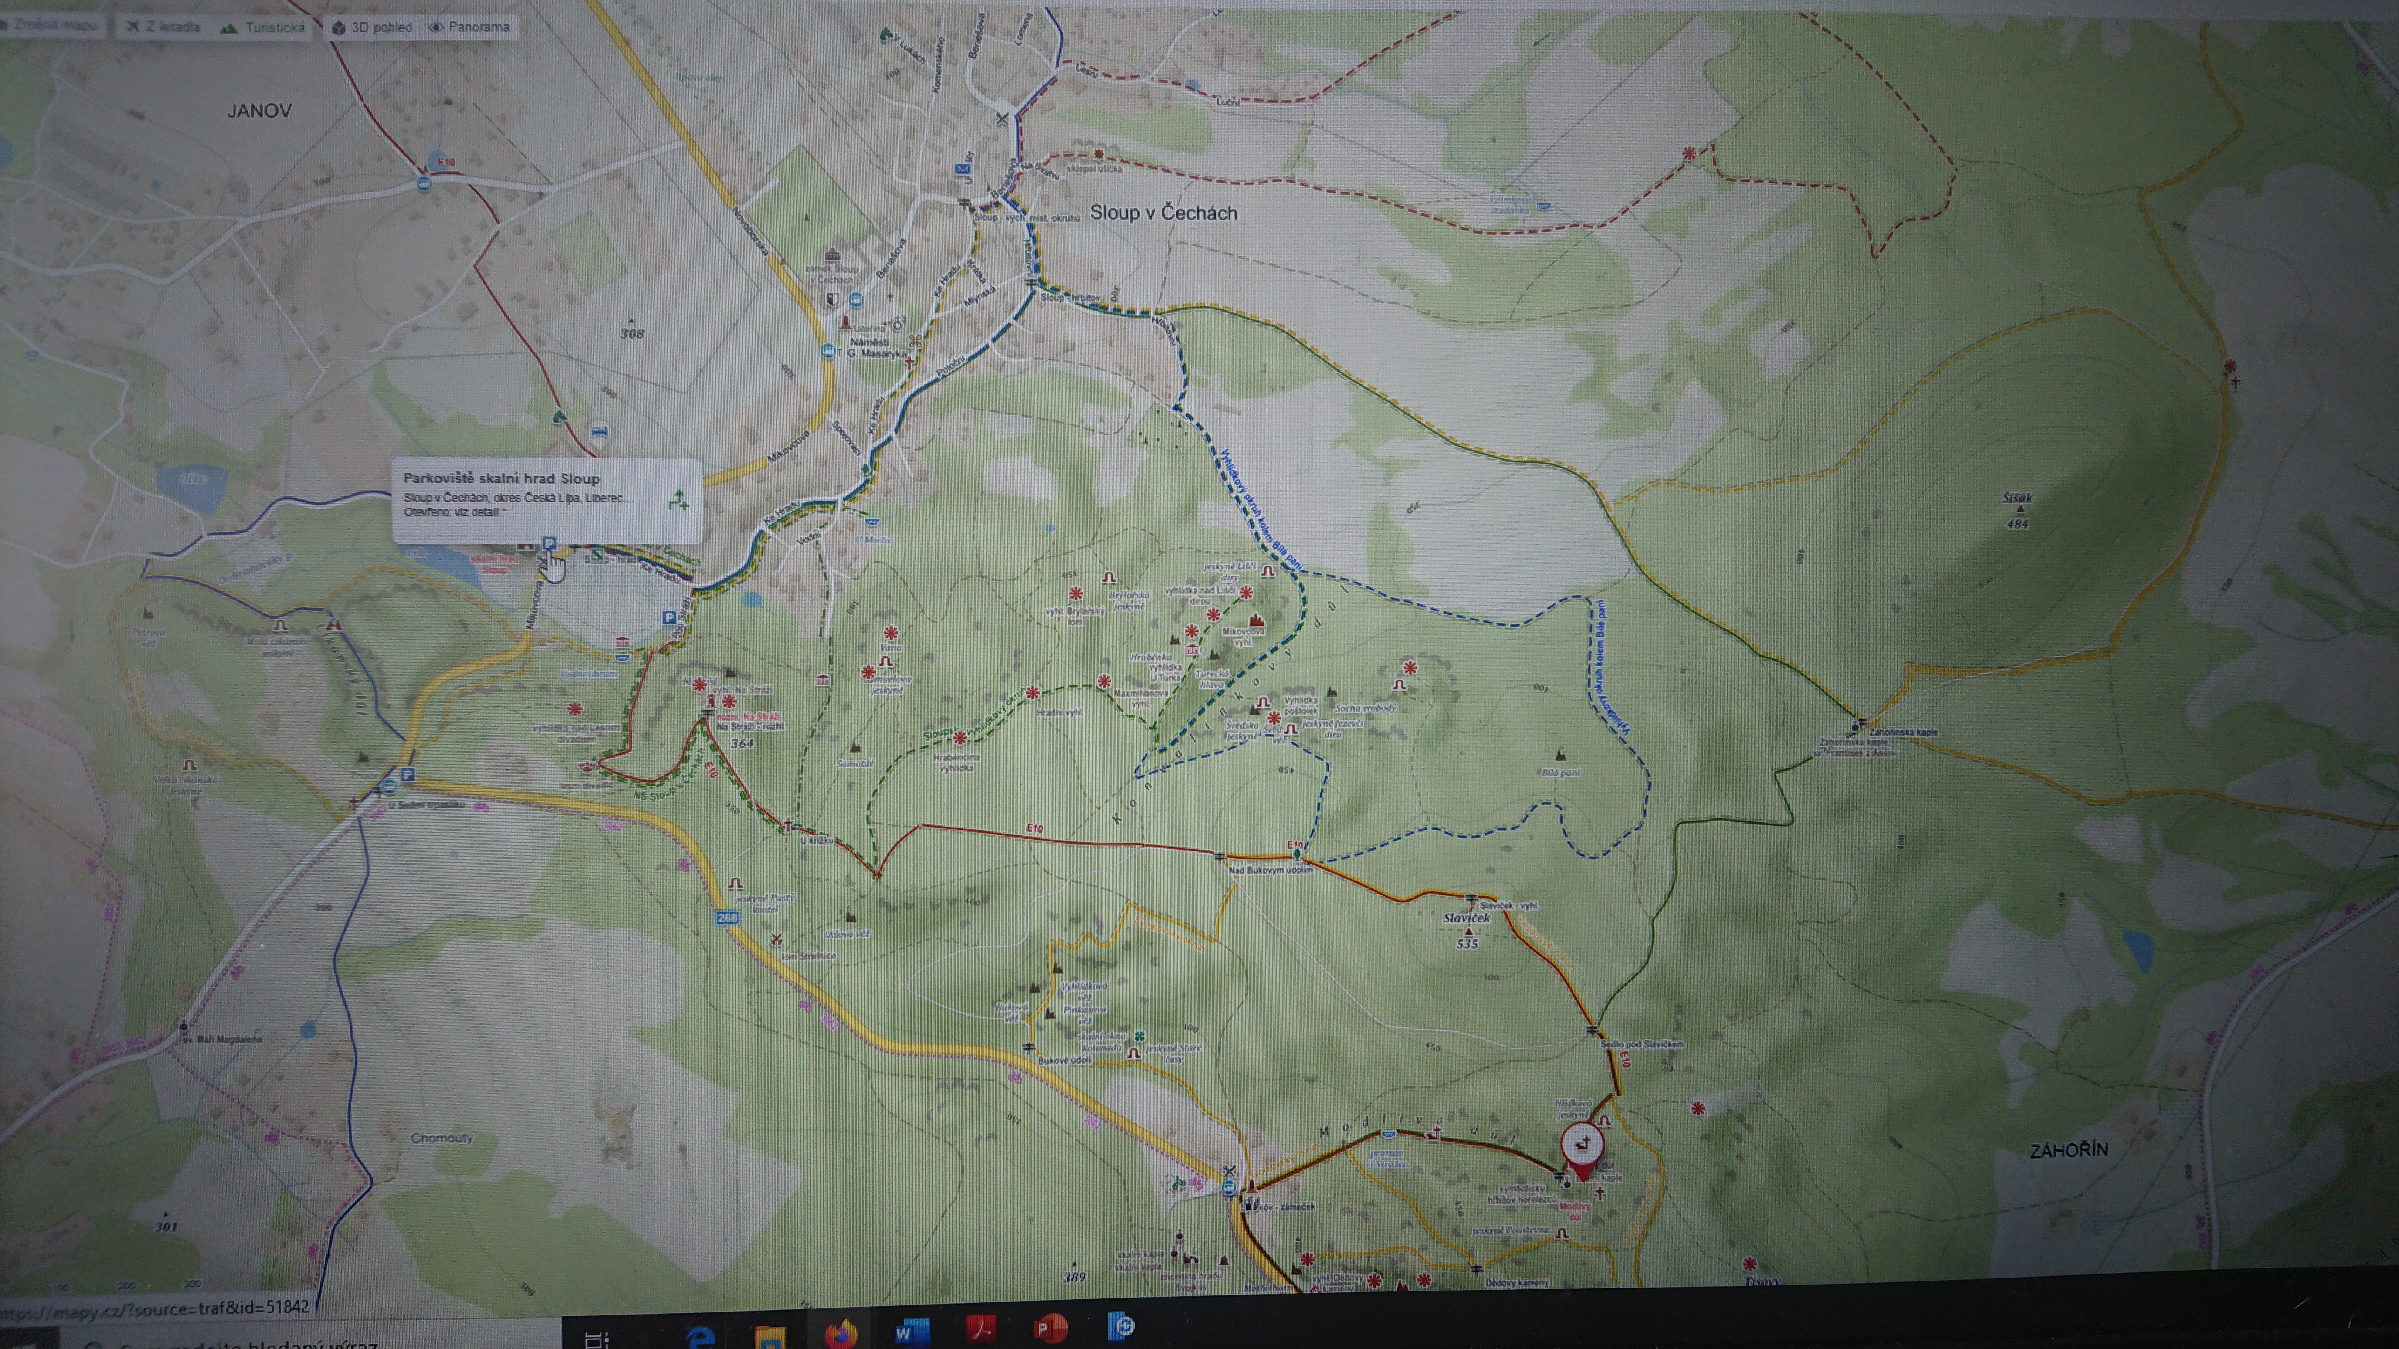The width and height of the screenshot is (2399, 1349).
Task: Select the Na Stráži rozhledna tower icon
Action: coord(711,701)
